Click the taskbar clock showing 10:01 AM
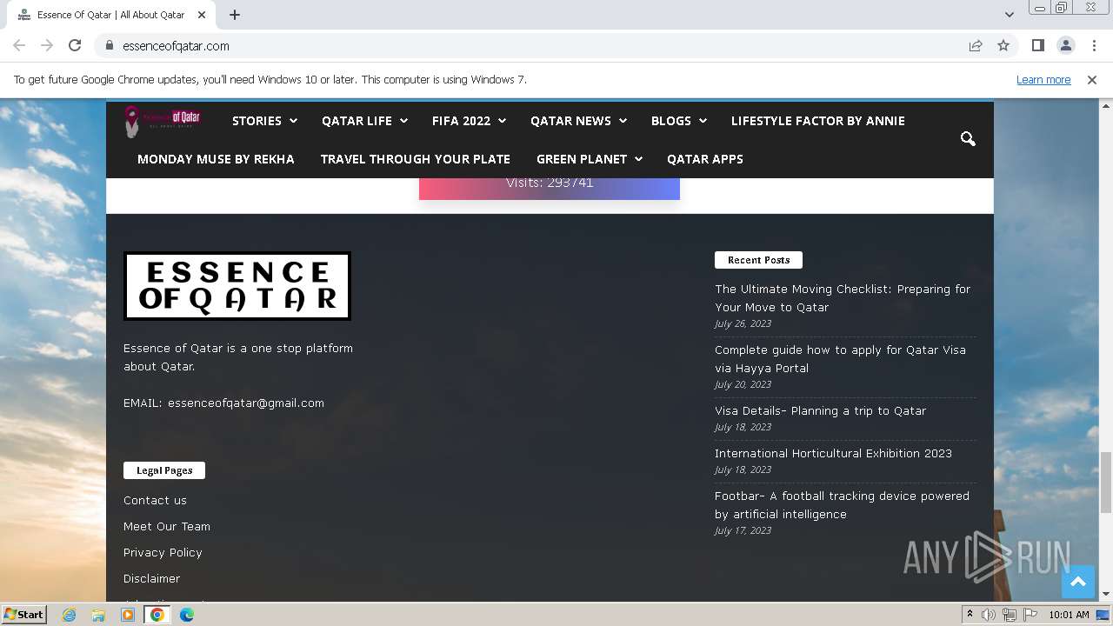 pos(1069,615)
